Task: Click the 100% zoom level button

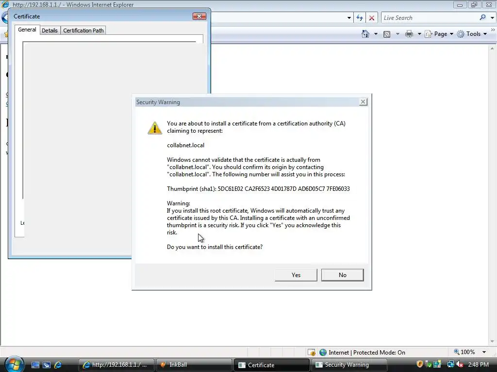Action: pyautogui.click(x=464, y=352)
